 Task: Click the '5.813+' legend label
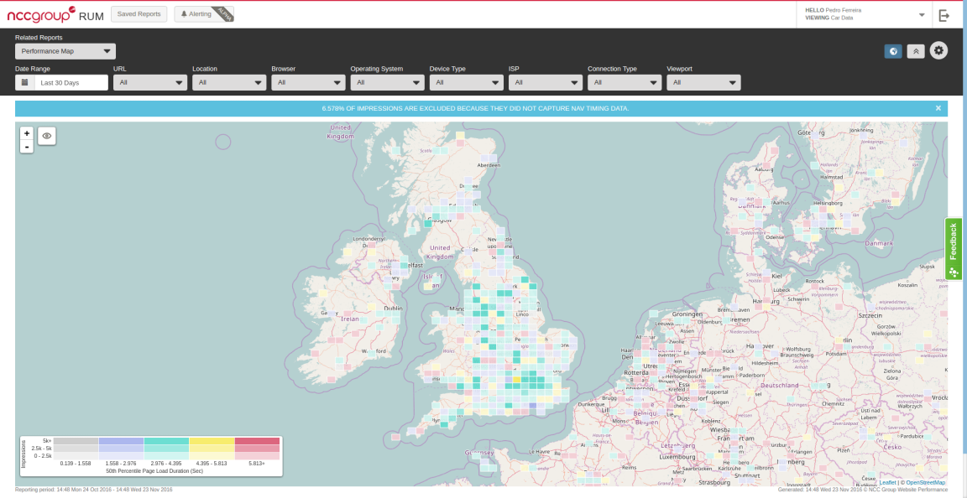click(x=257, y=463)
